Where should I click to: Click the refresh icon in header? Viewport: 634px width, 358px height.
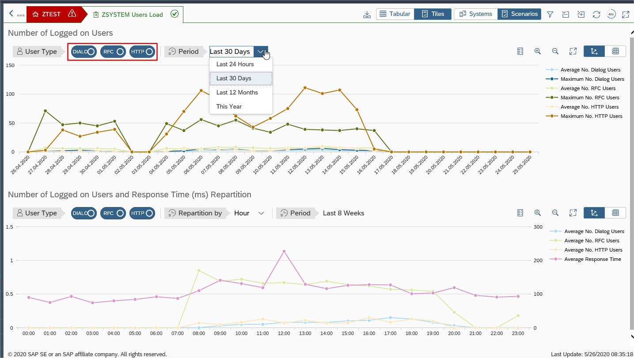pos(596,15)
